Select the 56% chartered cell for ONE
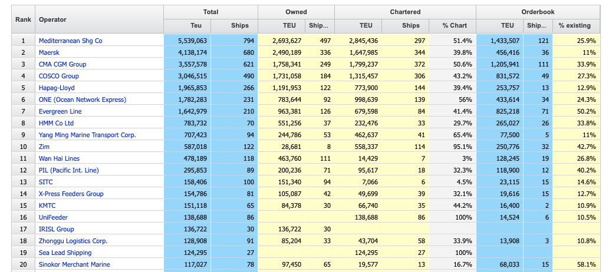Viewport: 612px width, 272px height. tap(452, 99)
